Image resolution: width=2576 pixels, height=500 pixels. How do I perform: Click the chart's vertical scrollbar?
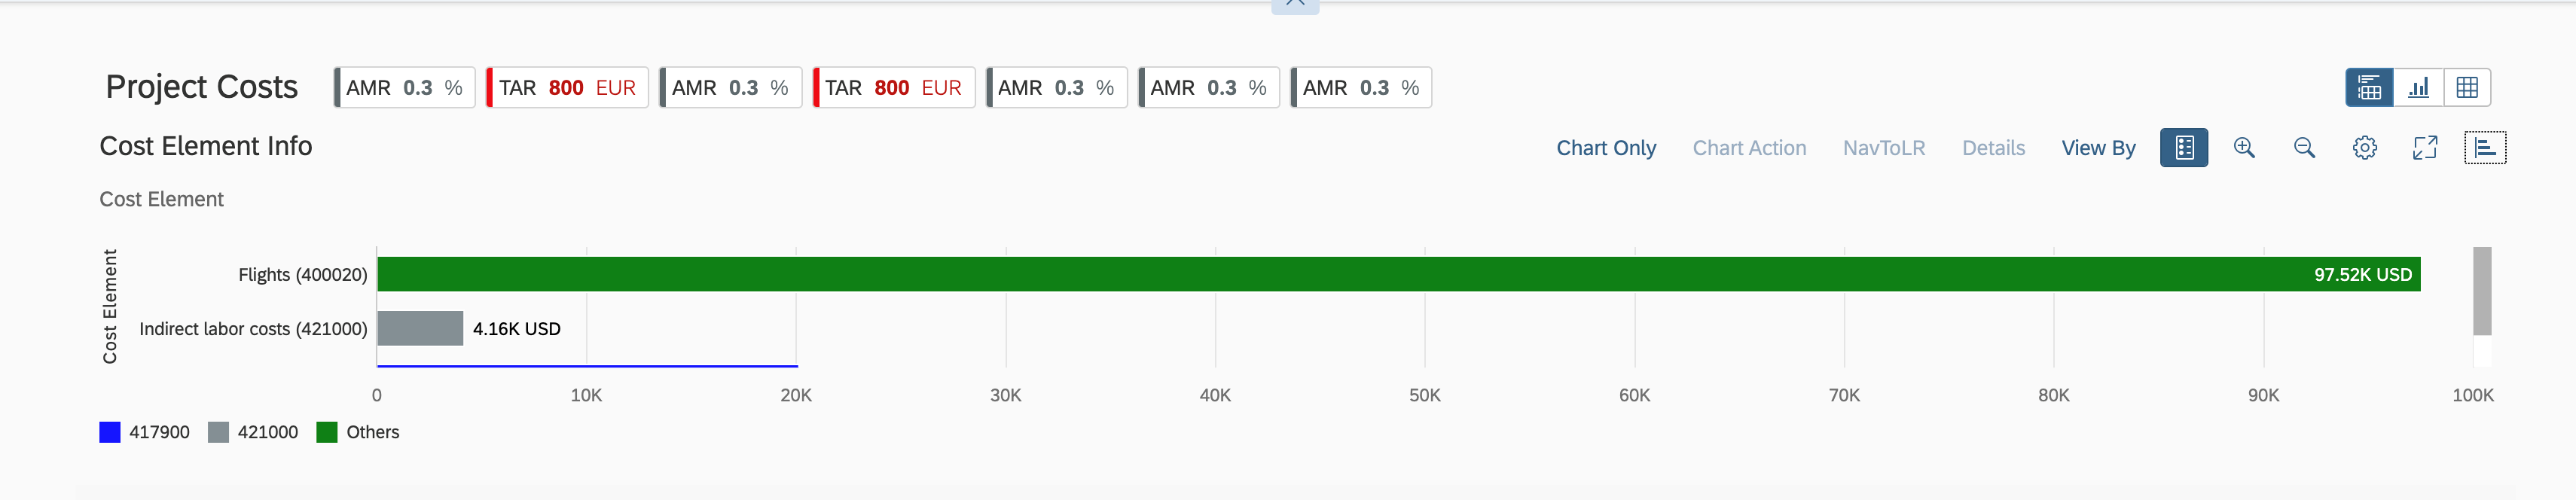2482,291
